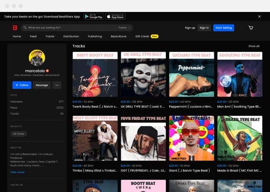Click the Google Play badge
The image size is (270, 192).
tap(93, 17)
